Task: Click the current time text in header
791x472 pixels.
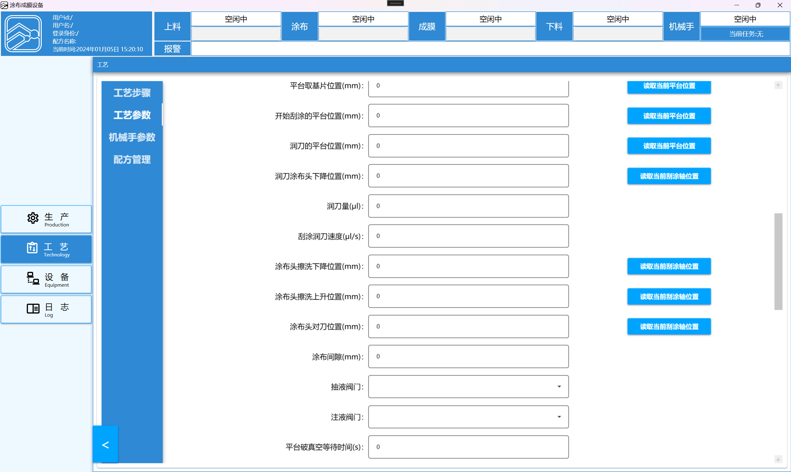Action: pyautogui.click(x=98, y=49)
